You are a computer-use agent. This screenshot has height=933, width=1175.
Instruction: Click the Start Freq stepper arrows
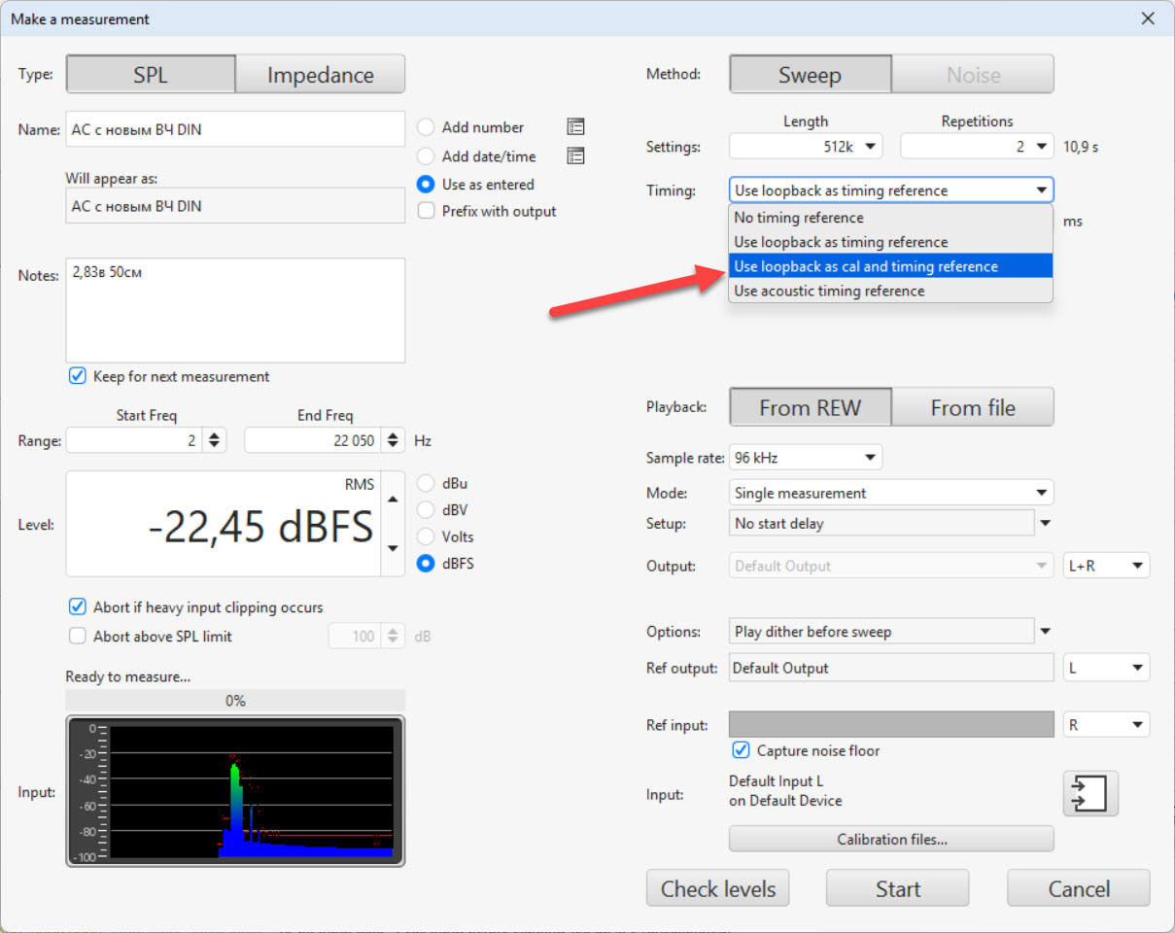pos(216,440)
